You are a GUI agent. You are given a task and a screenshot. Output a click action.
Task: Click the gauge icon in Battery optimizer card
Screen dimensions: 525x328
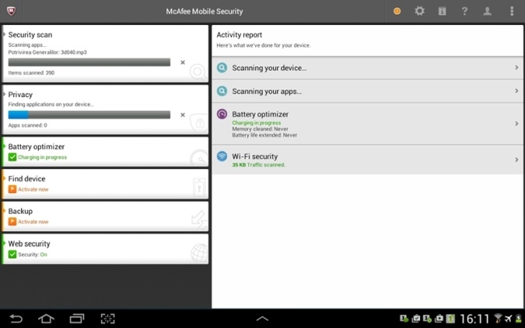tap(199, 158)
